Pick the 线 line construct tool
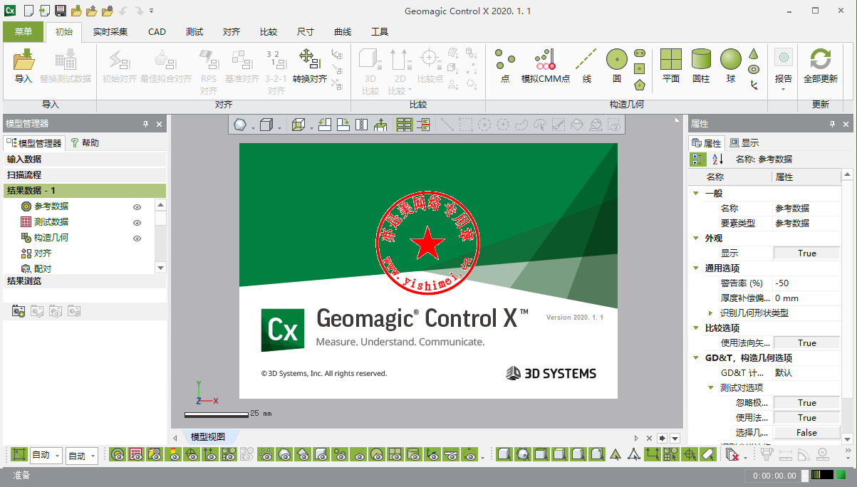 pyautogui.click(x=586, y=66)
